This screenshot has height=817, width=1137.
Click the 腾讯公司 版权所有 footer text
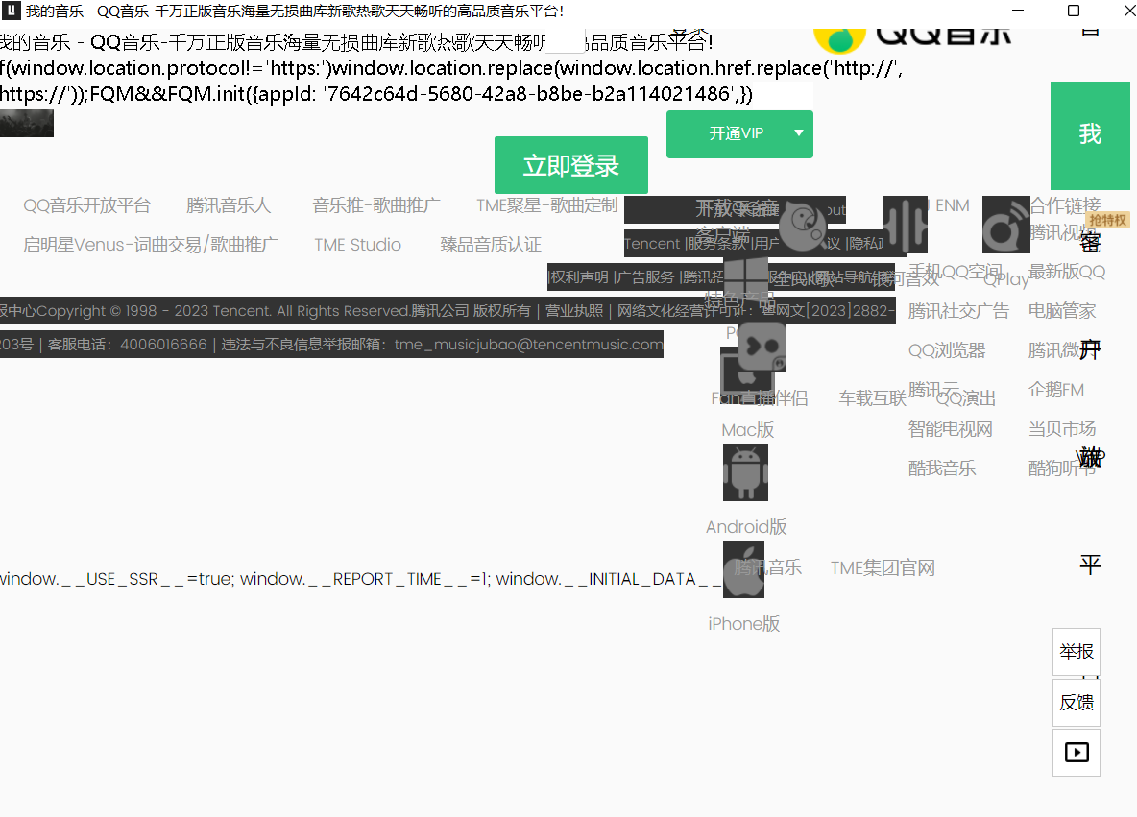[471, 311]
